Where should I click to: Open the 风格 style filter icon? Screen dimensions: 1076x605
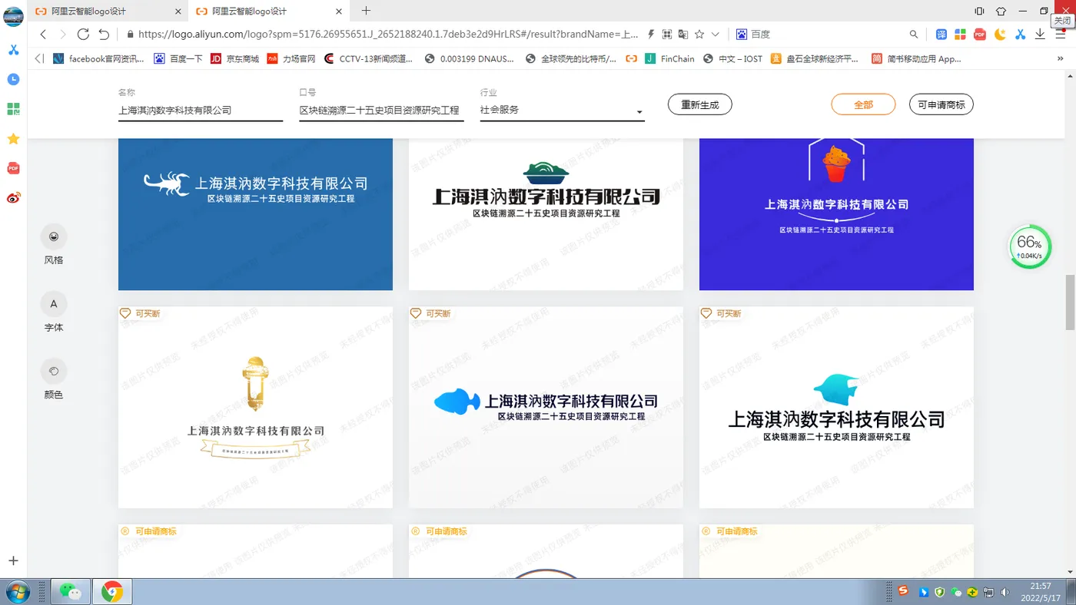coord(54,236)
